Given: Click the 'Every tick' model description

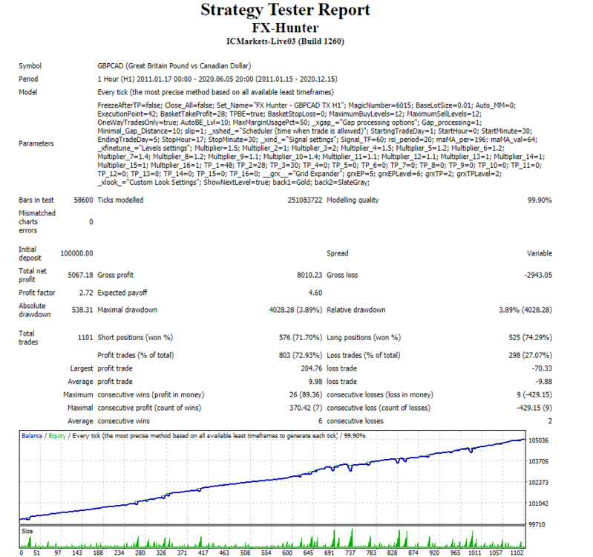Looking at the screenshot, I should pos(215,92).
